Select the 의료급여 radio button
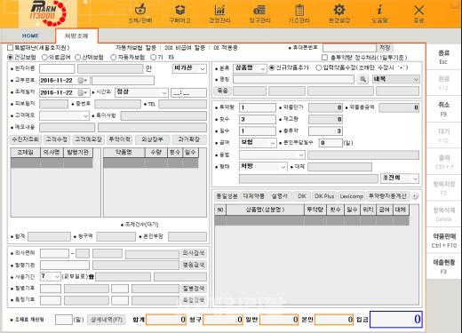Image resolution: width=462 pixels, height=333 pixels. (x=44, y=57)
